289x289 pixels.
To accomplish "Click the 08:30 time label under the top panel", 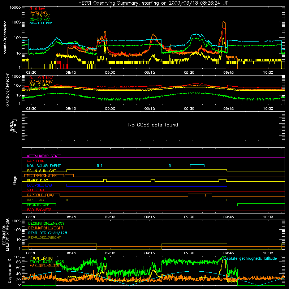I will tap(31, 73).
